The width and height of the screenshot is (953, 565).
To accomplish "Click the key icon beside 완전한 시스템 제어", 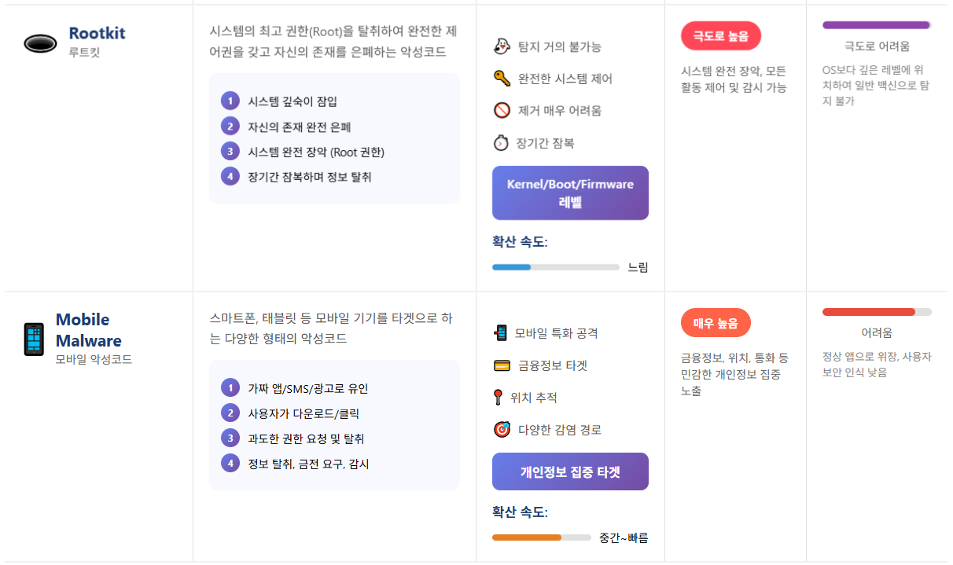I will (x=502, y=78).
